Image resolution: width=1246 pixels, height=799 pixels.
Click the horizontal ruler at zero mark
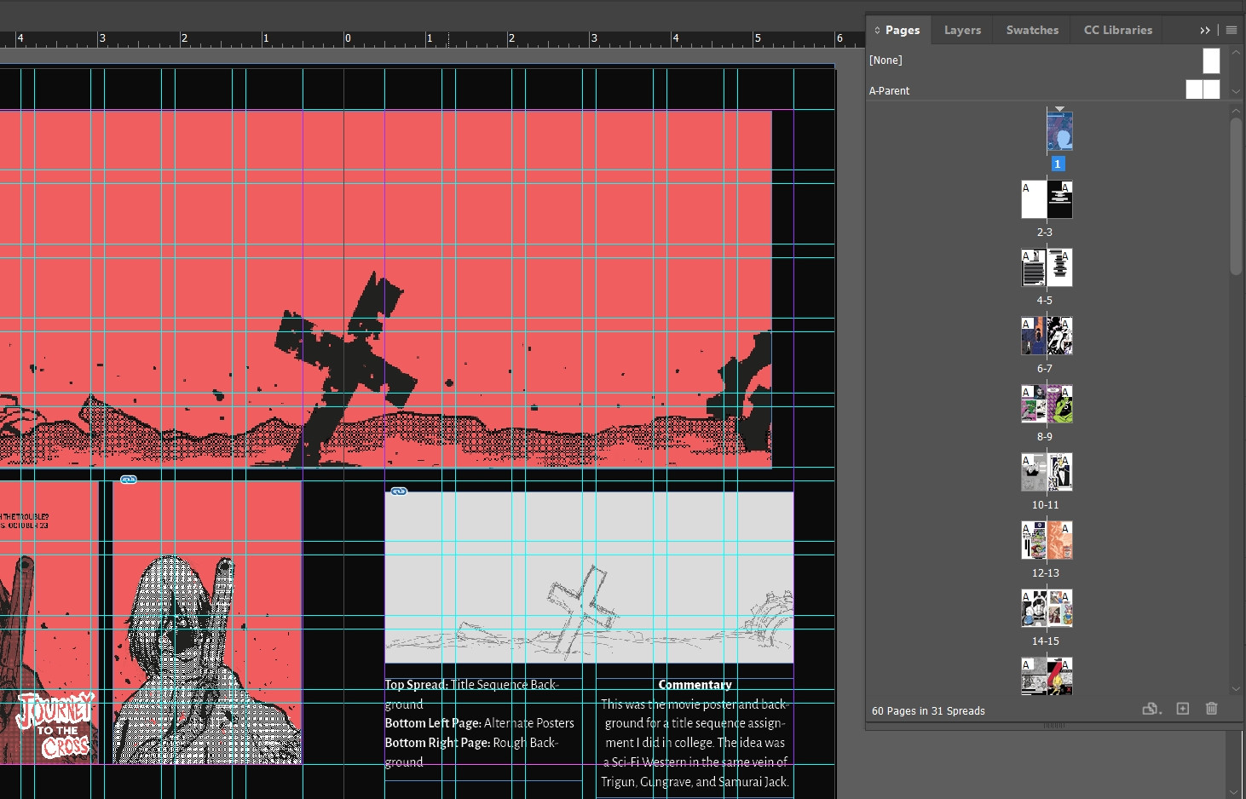344,39
